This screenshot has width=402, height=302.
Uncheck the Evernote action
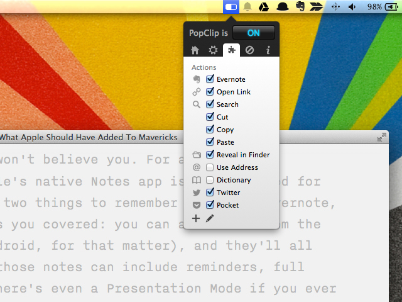(x=210, y=79)
